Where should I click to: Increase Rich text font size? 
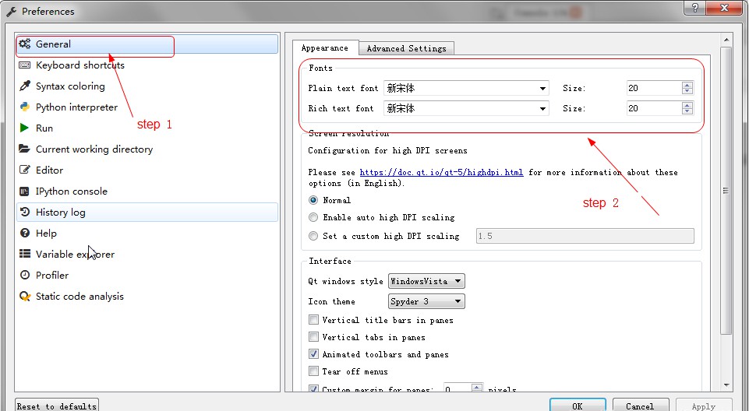687,105
